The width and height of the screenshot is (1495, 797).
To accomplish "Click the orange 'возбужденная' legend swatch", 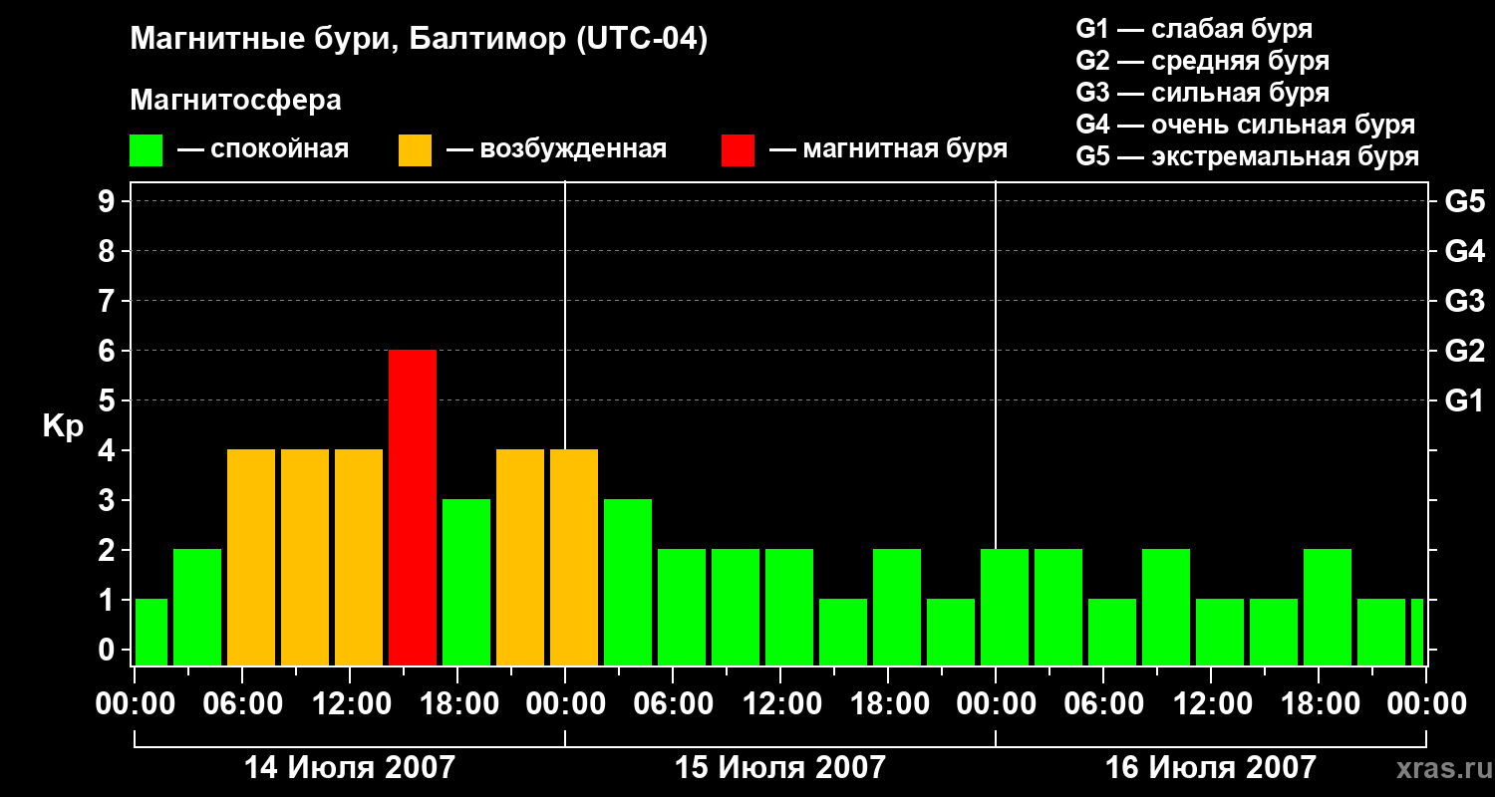I will (415, 150).
